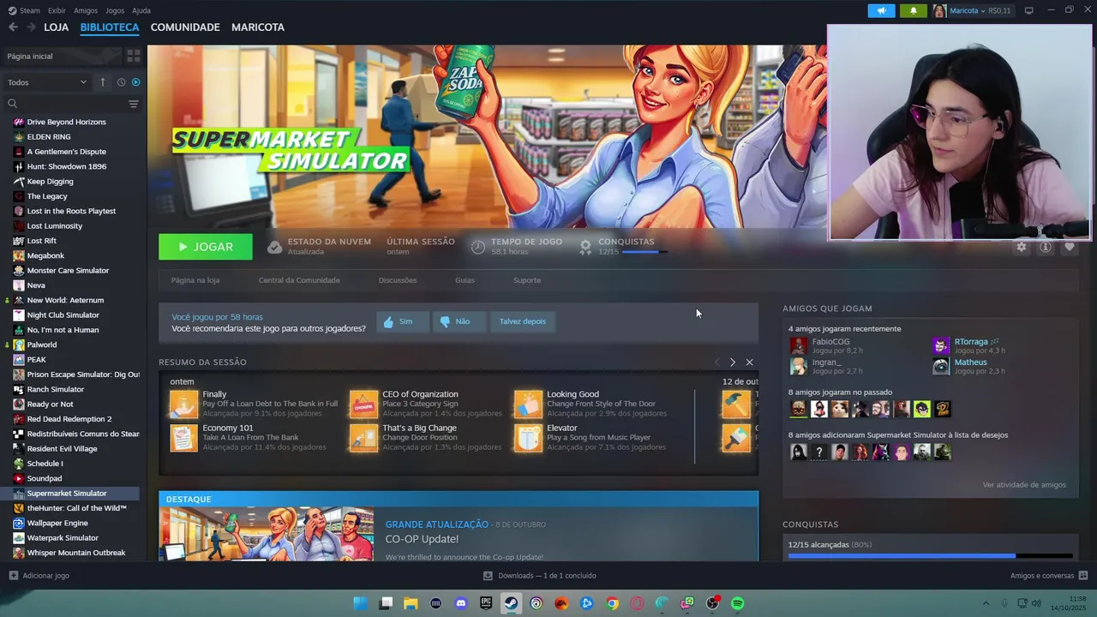The height and width of the screenshot is (617, 1097).
Task: Open Google Chrome from the taskbar
Action: [612, 603]
